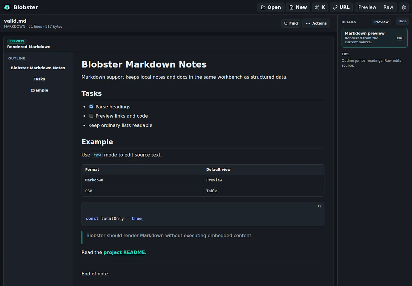Select the Markdown table cell
Image resolution: width=412 pixels, height=286 pixels.
tap(142, 180)
